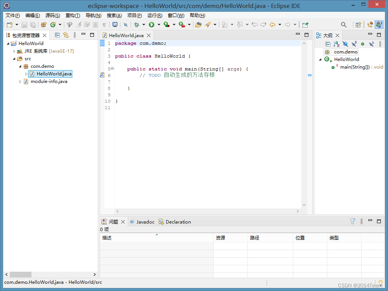Switch to the Declaration tab

[178, 222]
